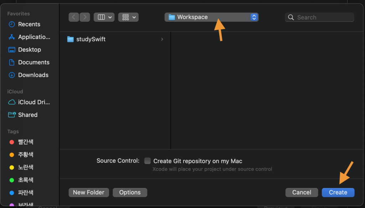Click the Create button
365x208 pixels.
pos(338,192)
